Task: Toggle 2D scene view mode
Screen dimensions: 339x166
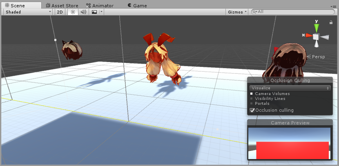Action: tap(60, 12)
